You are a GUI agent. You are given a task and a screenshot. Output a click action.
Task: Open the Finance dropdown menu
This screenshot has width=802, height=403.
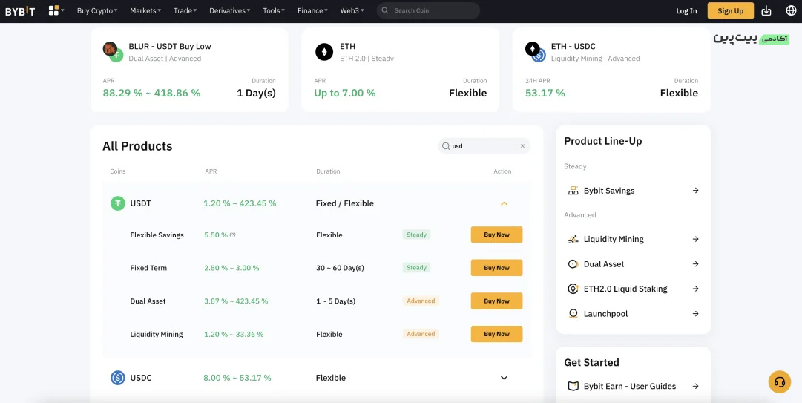[x=312, y=10]
